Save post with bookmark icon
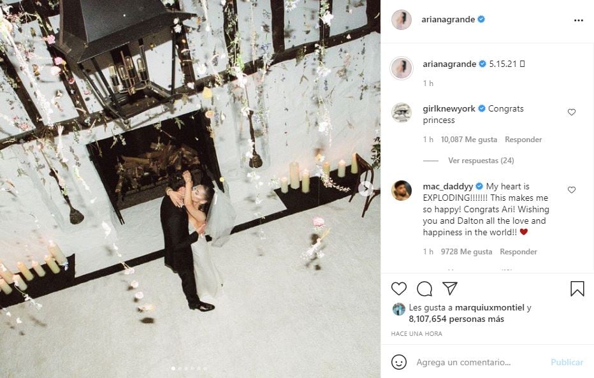Screen dimensions: 594x378 [x=577, y=289]
